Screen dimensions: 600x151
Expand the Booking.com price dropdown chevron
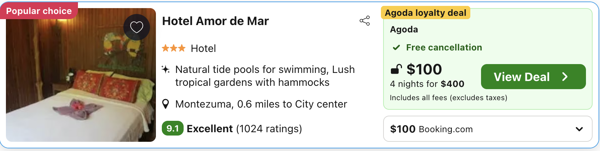[579, 129]
